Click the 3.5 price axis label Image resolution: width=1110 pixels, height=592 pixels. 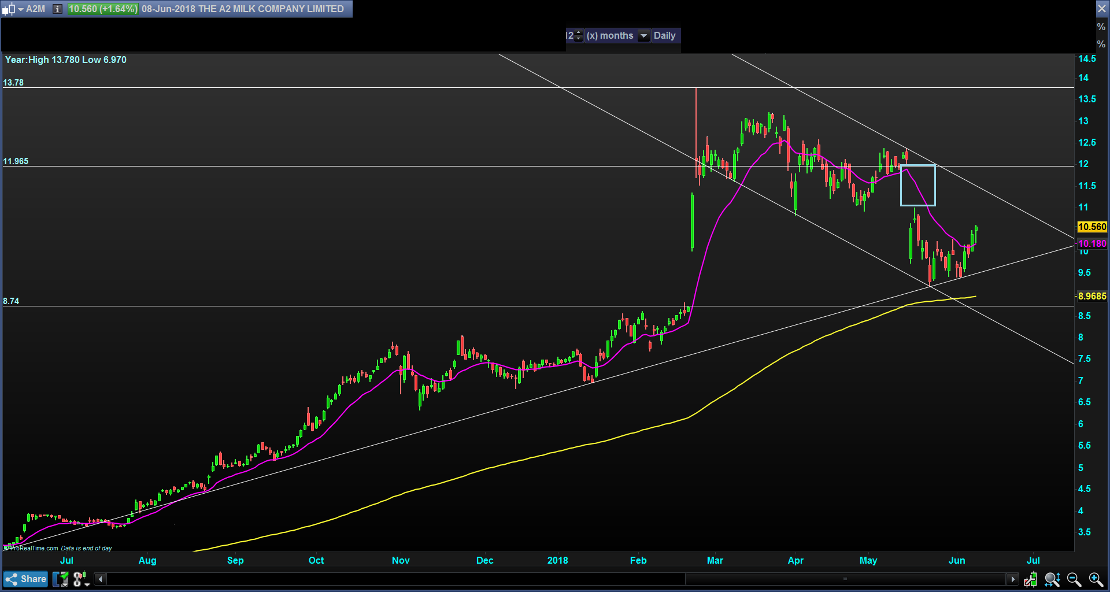point(1085,532)
